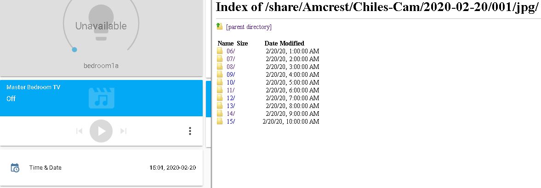Click the 15:01, 2020-02-20 value
The width and height of the screenshot is (541, 188).
pos(172,168)
